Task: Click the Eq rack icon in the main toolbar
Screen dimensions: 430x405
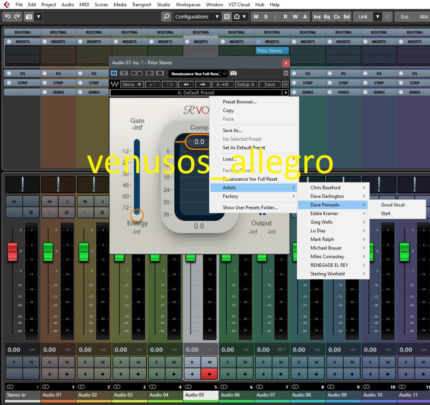Action: (x=327, y=16)
